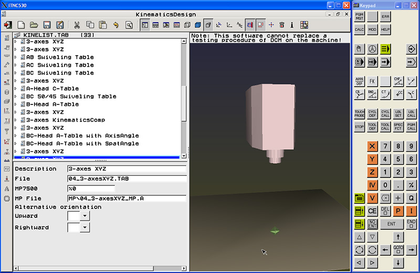Expand the AB Swiveling Table tree entry
Screen dimensions: 420x273
(x=16, y=57)
